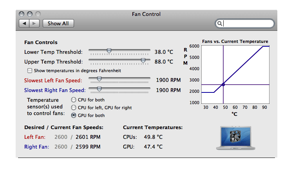Select CPU for left, GPU for right
The height and width of the screenshot is (179, 293).
[74, 108]
